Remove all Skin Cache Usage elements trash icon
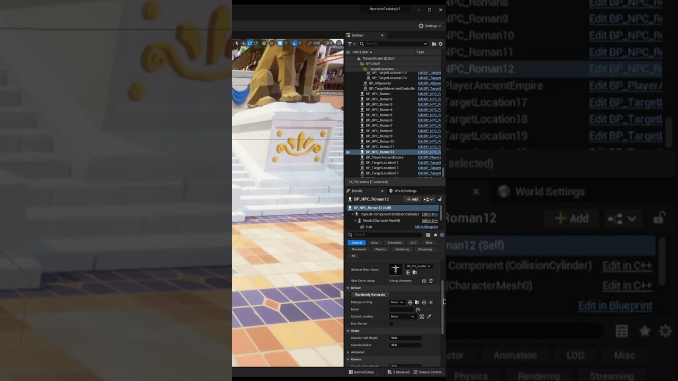678x381 pixels. coord(431,281)
